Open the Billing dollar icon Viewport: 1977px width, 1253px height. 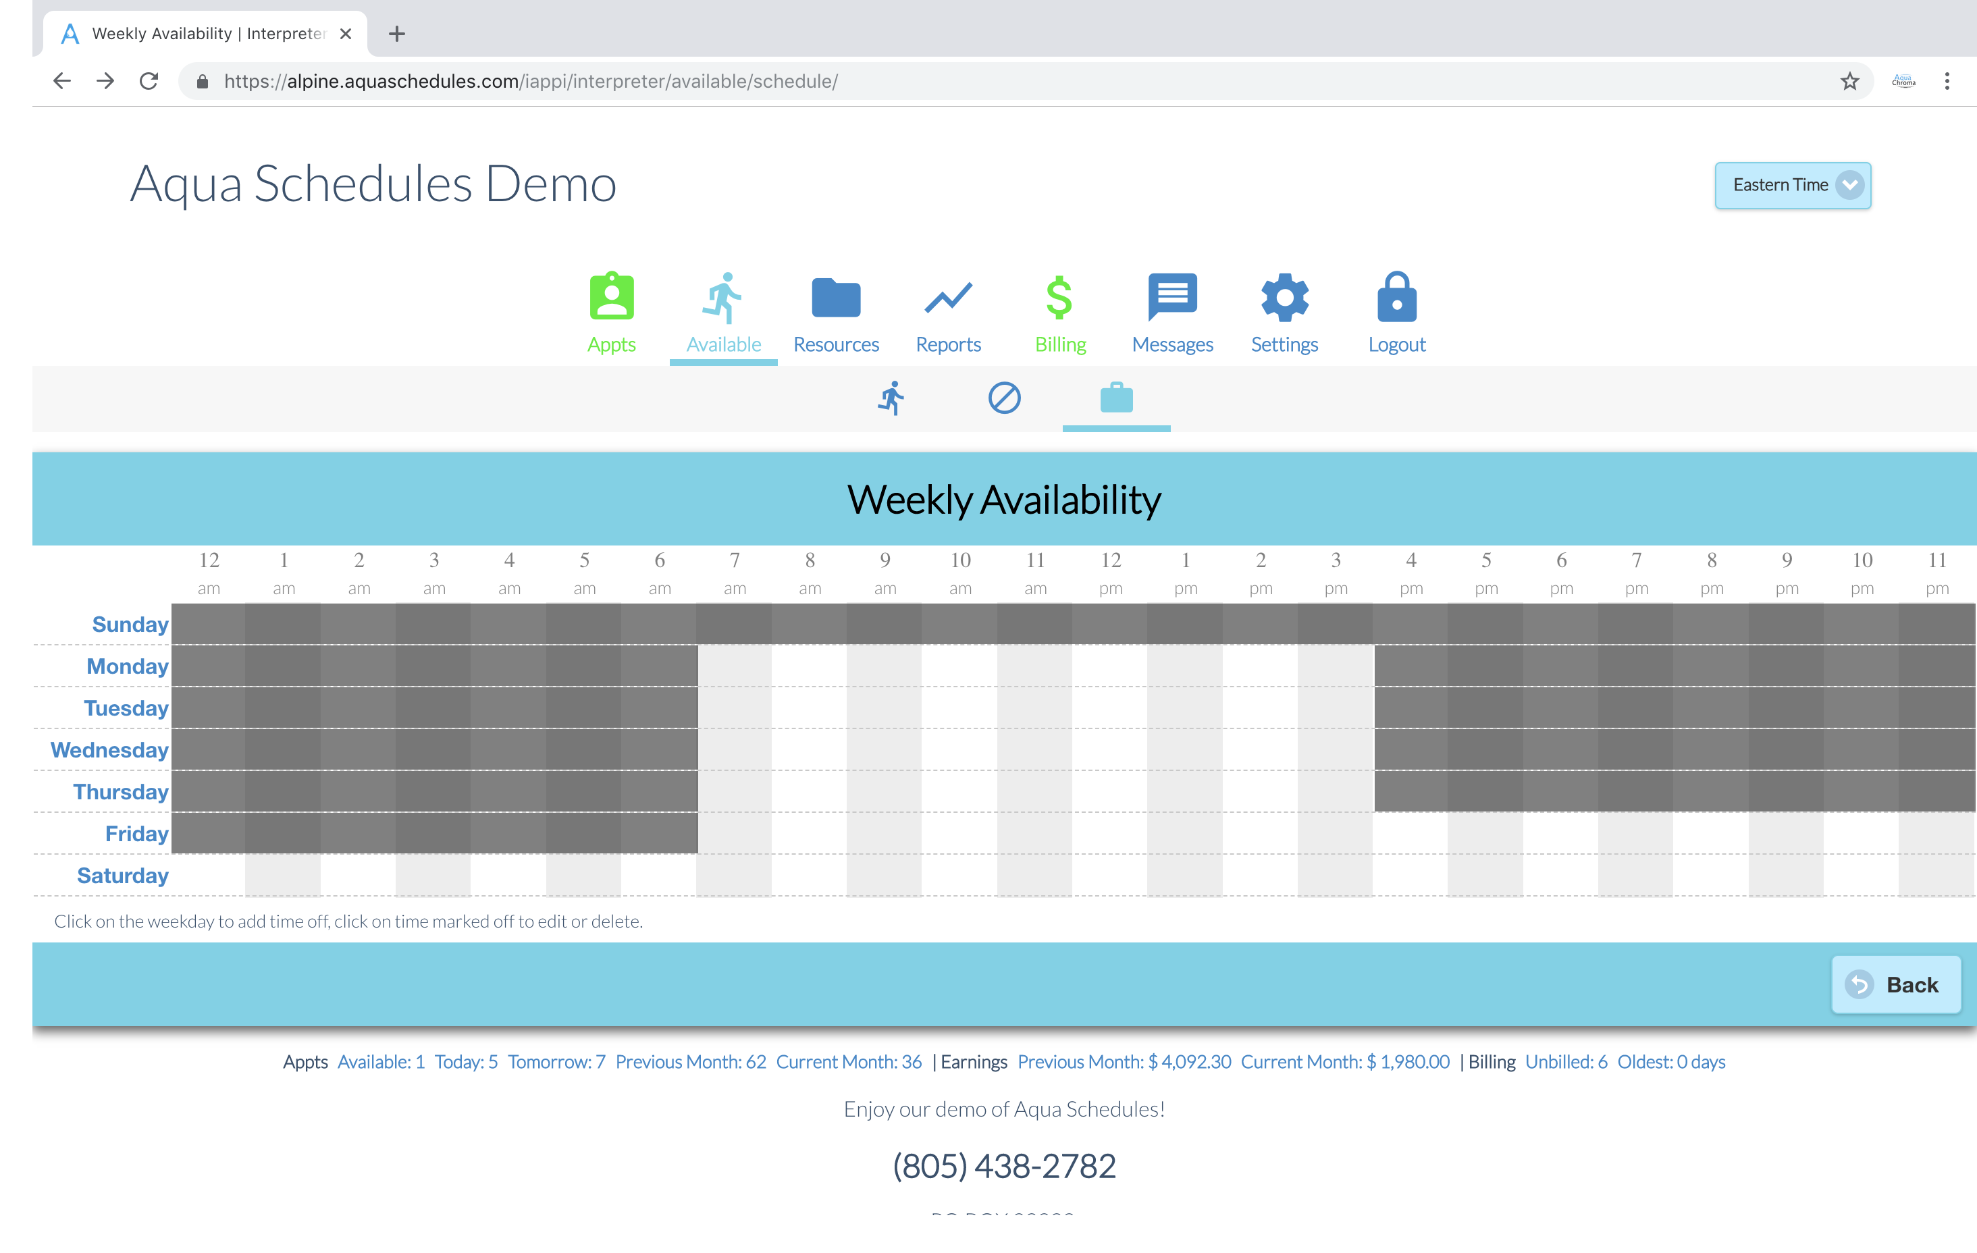click(x=1059, y=297)
